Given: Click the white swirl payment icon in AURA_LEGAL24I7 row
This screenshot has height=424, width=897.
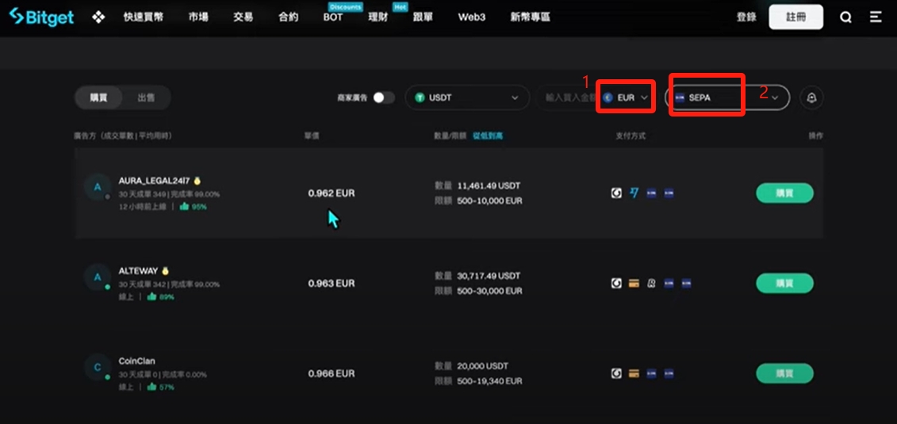Looking at the screenshot, I should click(616, 193).
